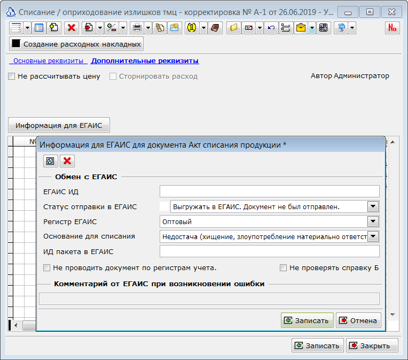408x360 pixels.
Task: Open dropdown beside plus/minus percent icon
Action: pos(123,28)
